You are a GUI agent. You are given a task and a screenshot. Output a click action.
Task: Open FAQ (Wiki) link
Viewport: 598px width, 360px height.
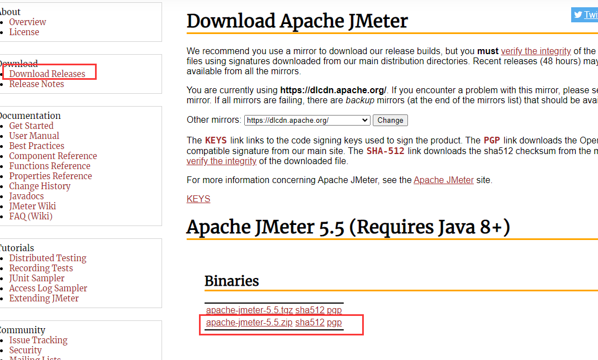31,217
